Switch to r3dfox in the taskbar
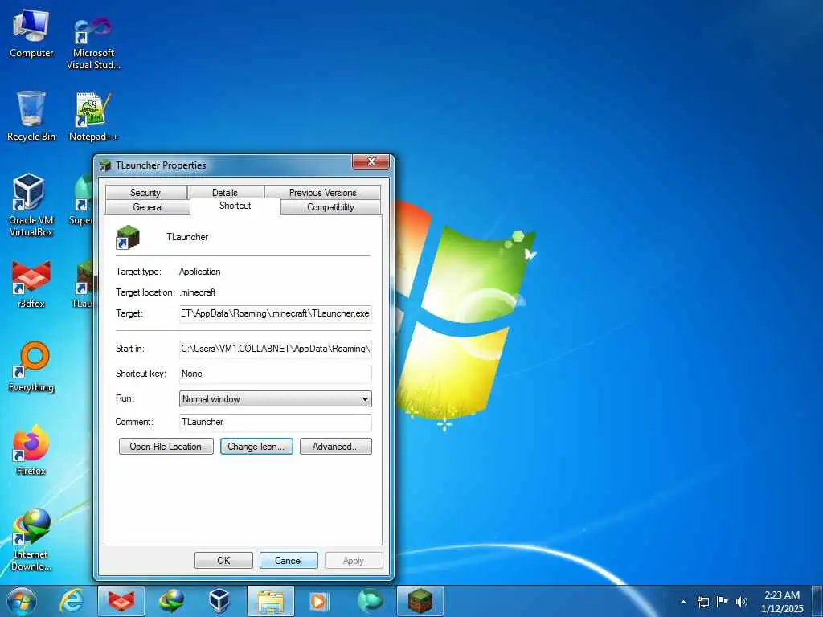 [121, 601]
